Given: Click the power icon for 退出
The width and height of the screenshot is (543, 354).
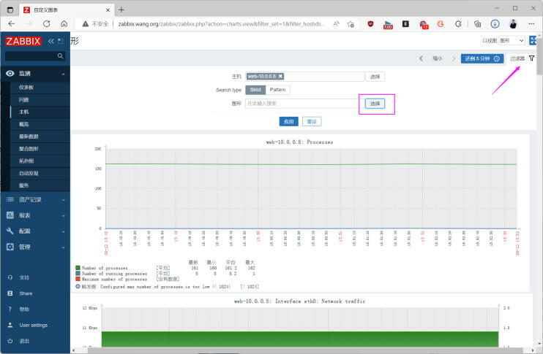Looking at the screenshot, I should point(10,341).
